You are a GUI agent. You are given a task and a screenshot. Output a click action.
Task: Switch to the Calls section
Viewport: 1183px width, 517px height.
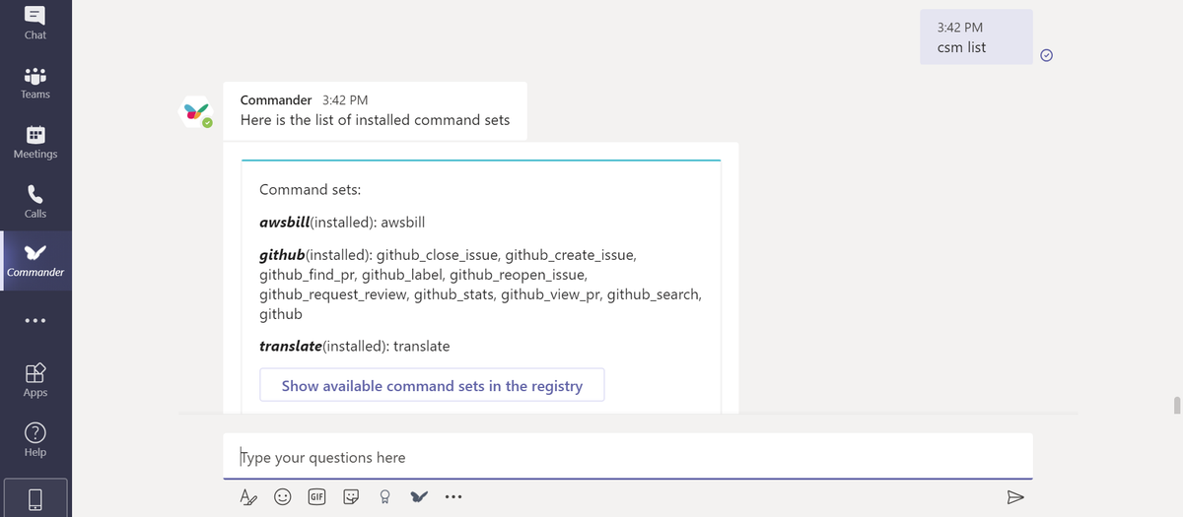coord(35,200)
